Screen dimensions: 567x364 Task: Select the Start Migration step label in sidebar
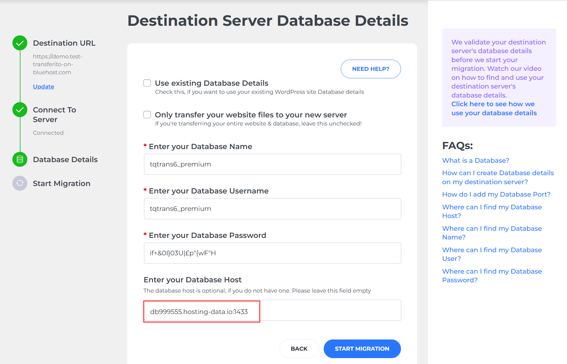coord(61,184)
